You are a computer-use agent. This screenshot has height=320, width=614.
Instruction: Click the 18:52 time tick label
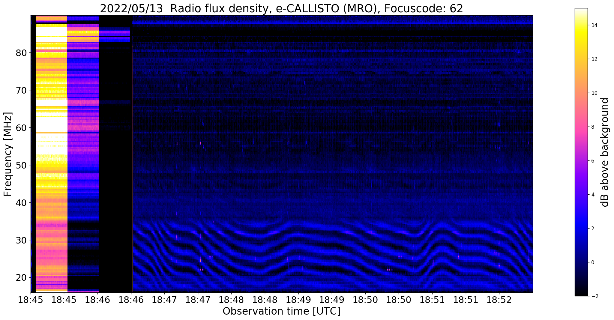point(499,300)
